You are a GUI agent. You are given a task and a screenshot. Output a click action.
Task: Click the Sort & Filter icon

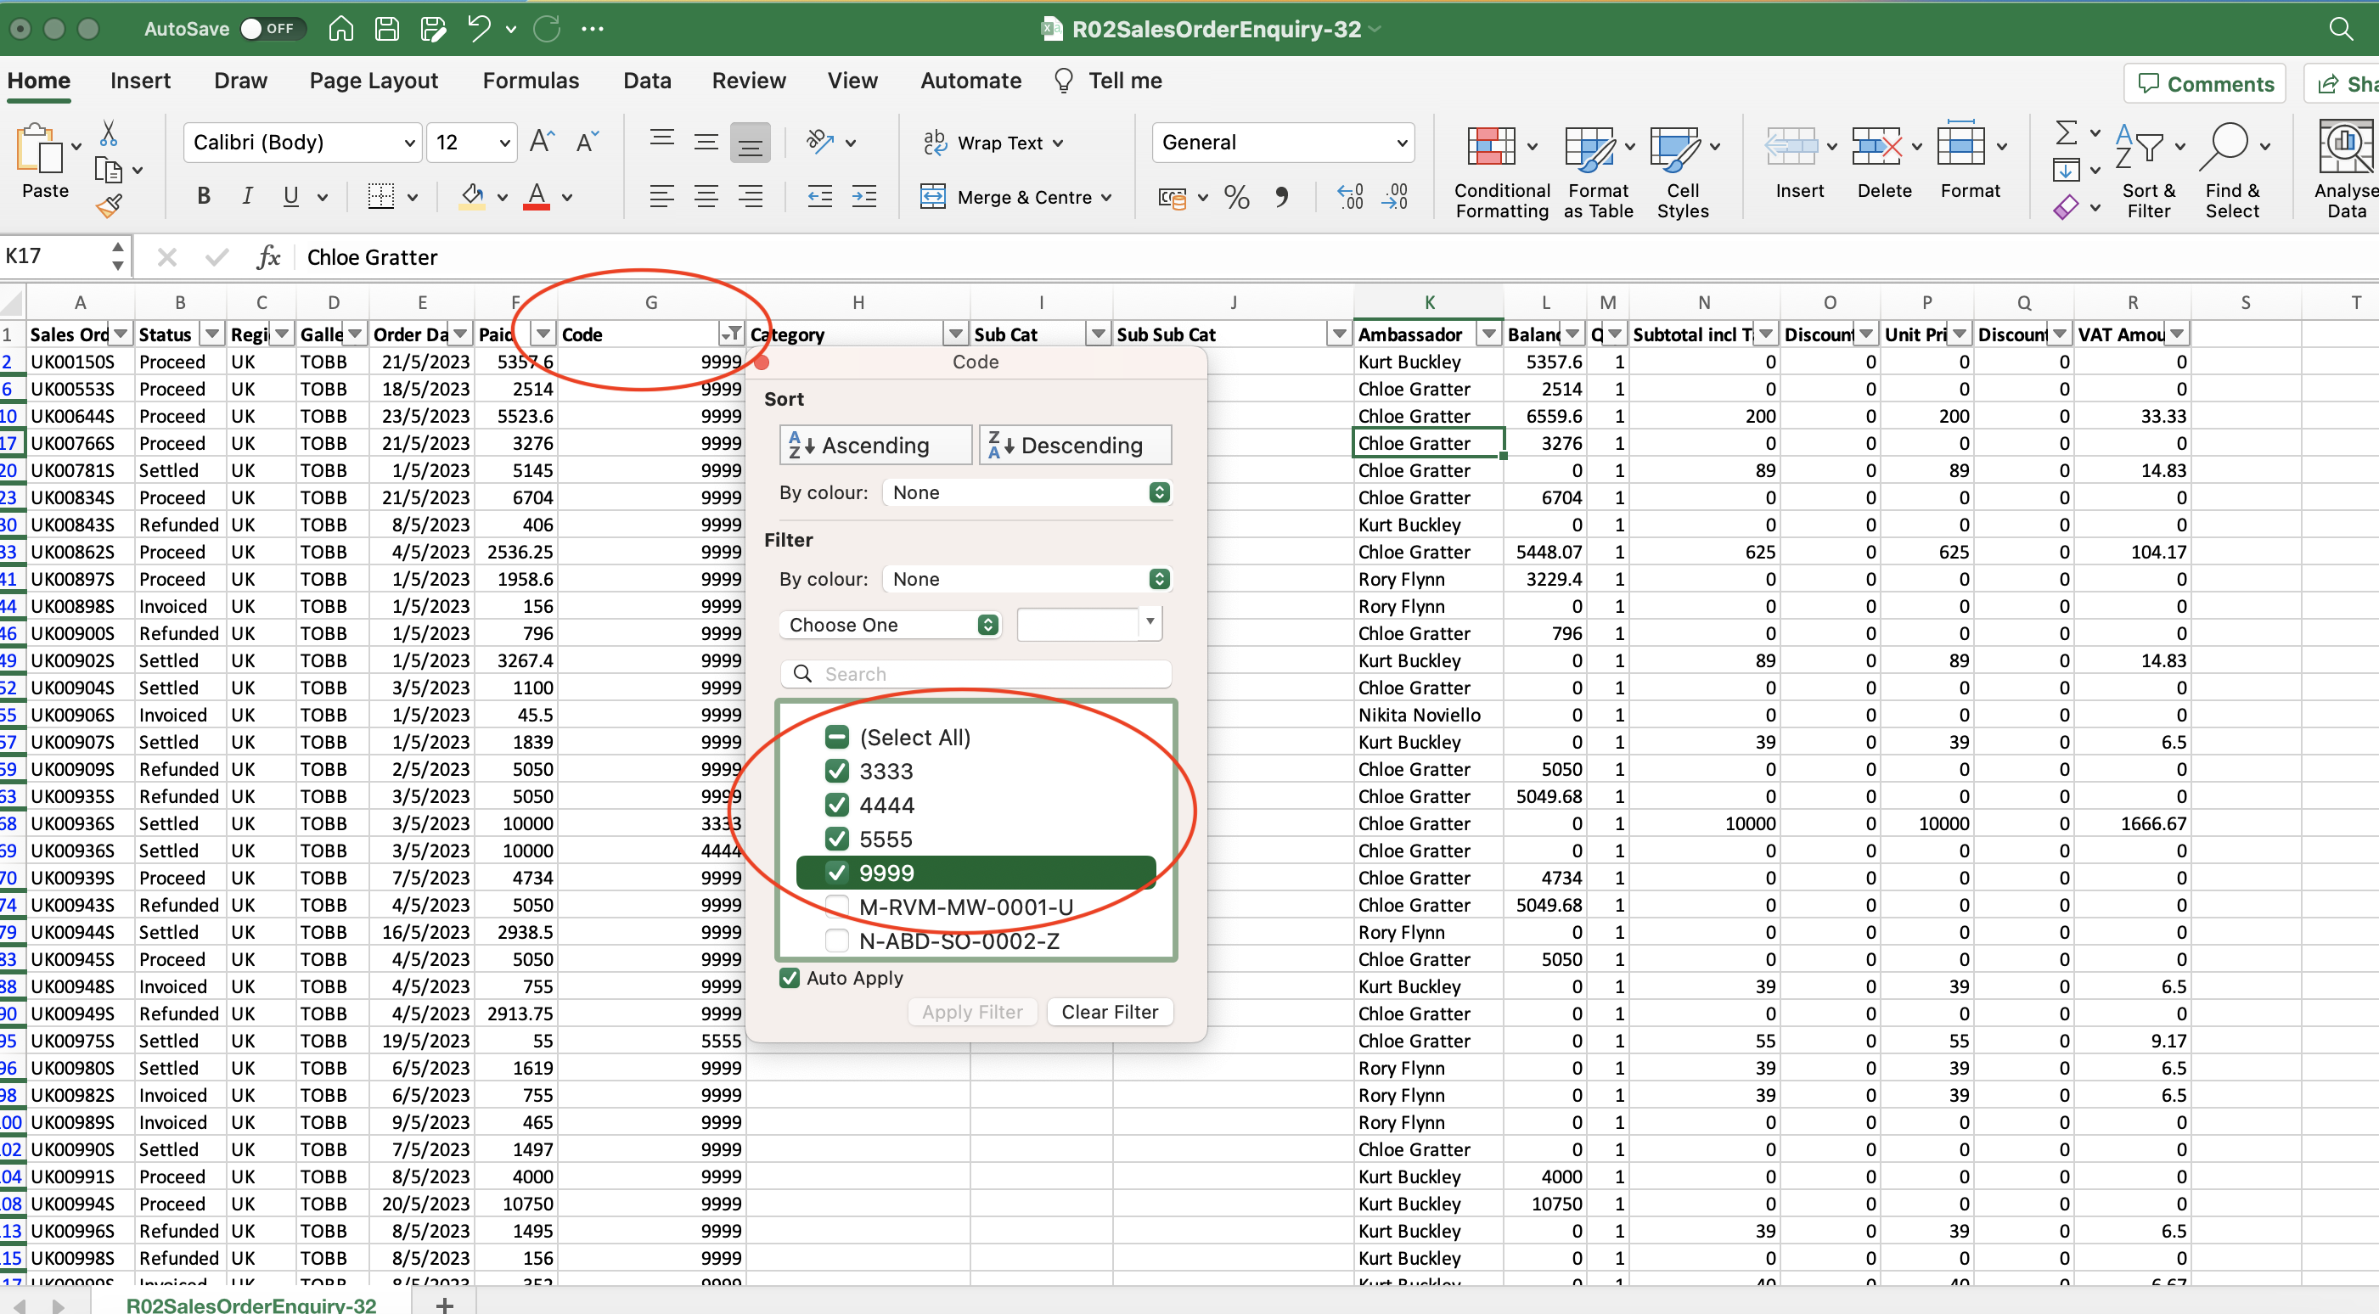click(x=2139, y=148)
